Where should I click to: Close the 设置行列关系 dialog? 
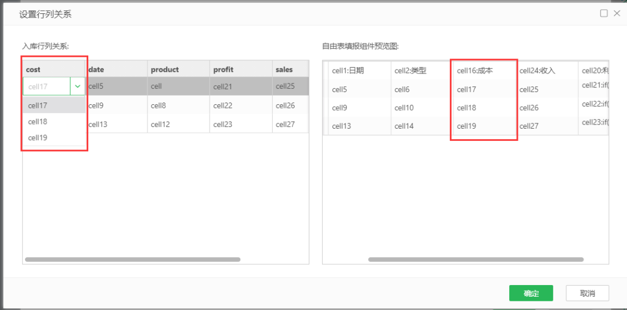click(617, 13)
